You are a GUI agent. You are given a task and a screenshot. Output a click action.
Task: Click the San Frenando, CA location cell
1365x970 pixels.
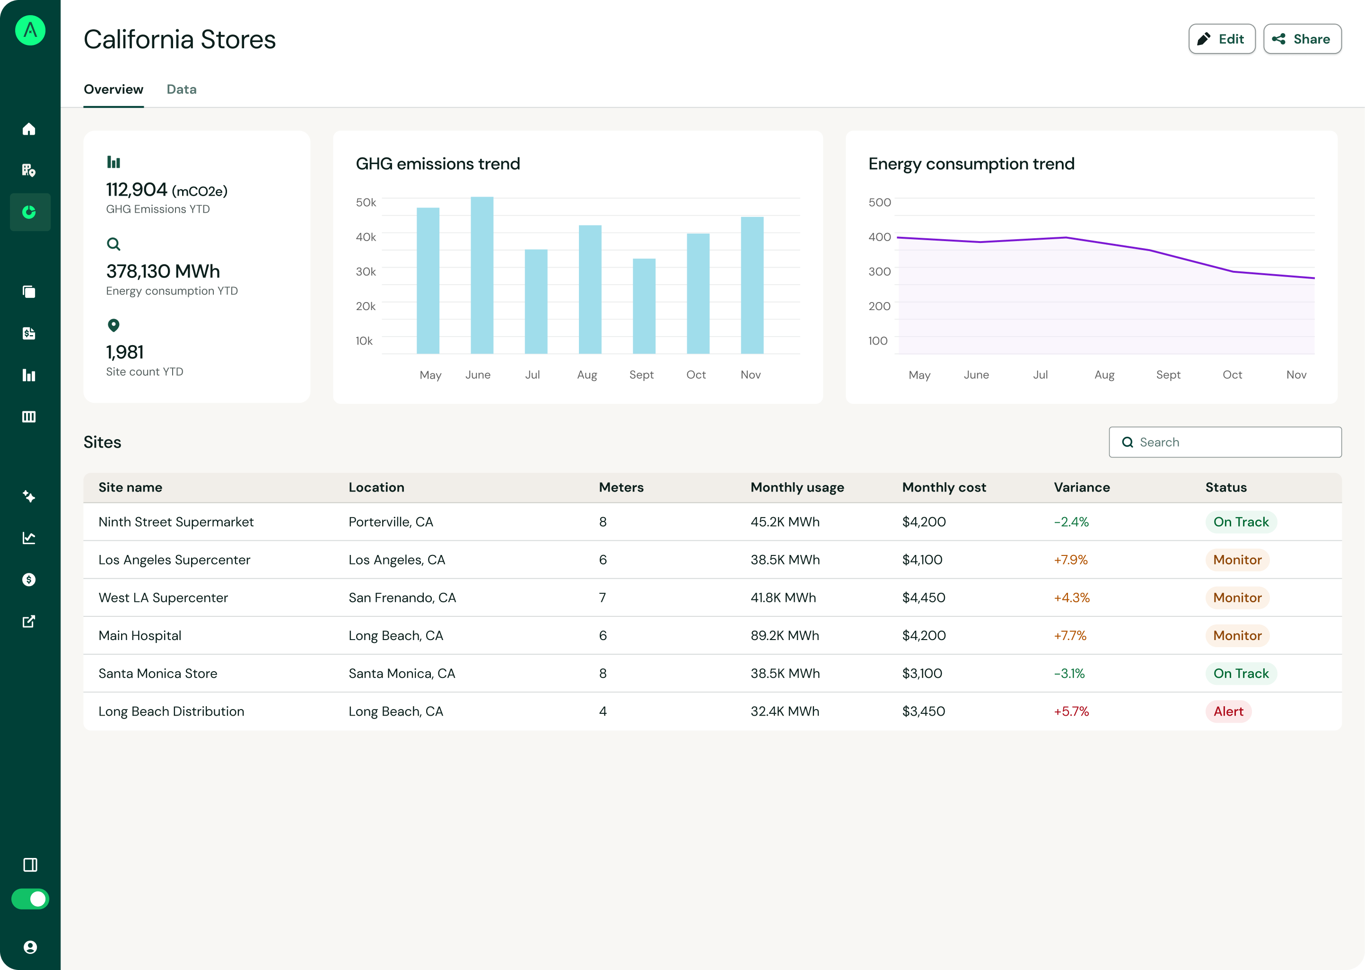point(402,598)
